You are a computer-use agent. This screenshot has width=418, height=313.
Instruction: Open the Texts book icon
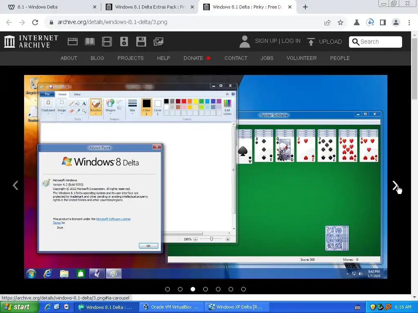[x=89, y=42]
